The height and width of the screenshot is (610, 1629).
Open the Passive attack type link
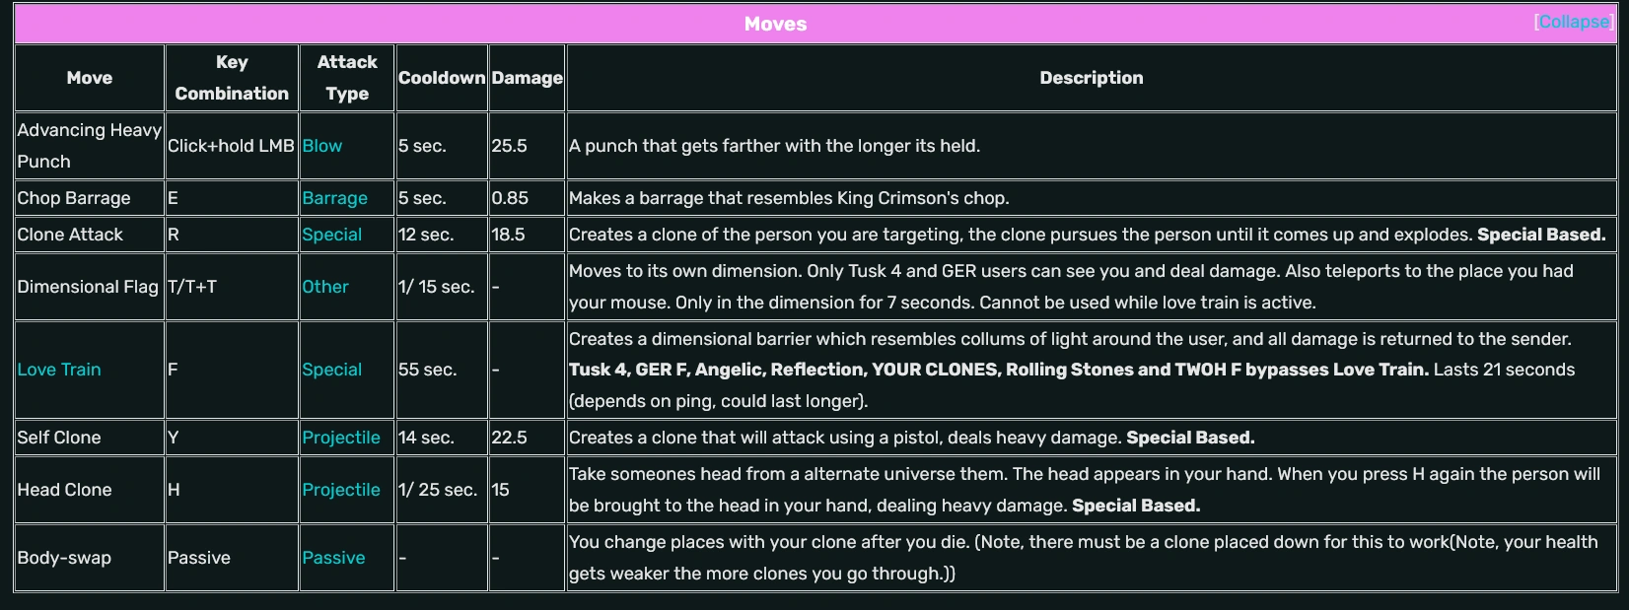pos(333,558)
